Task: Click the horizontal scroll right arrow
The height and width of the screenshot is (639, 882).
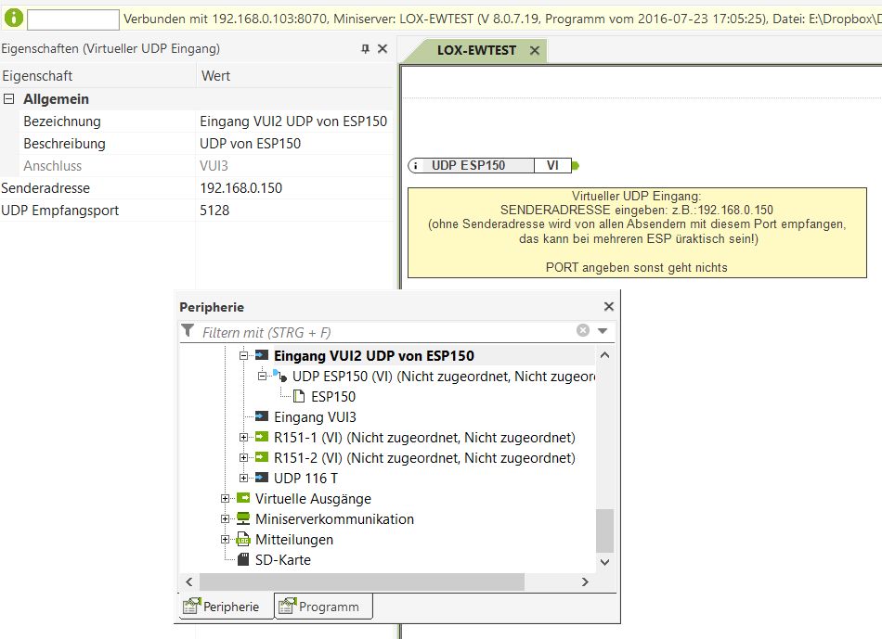Action: coord(585,581)
